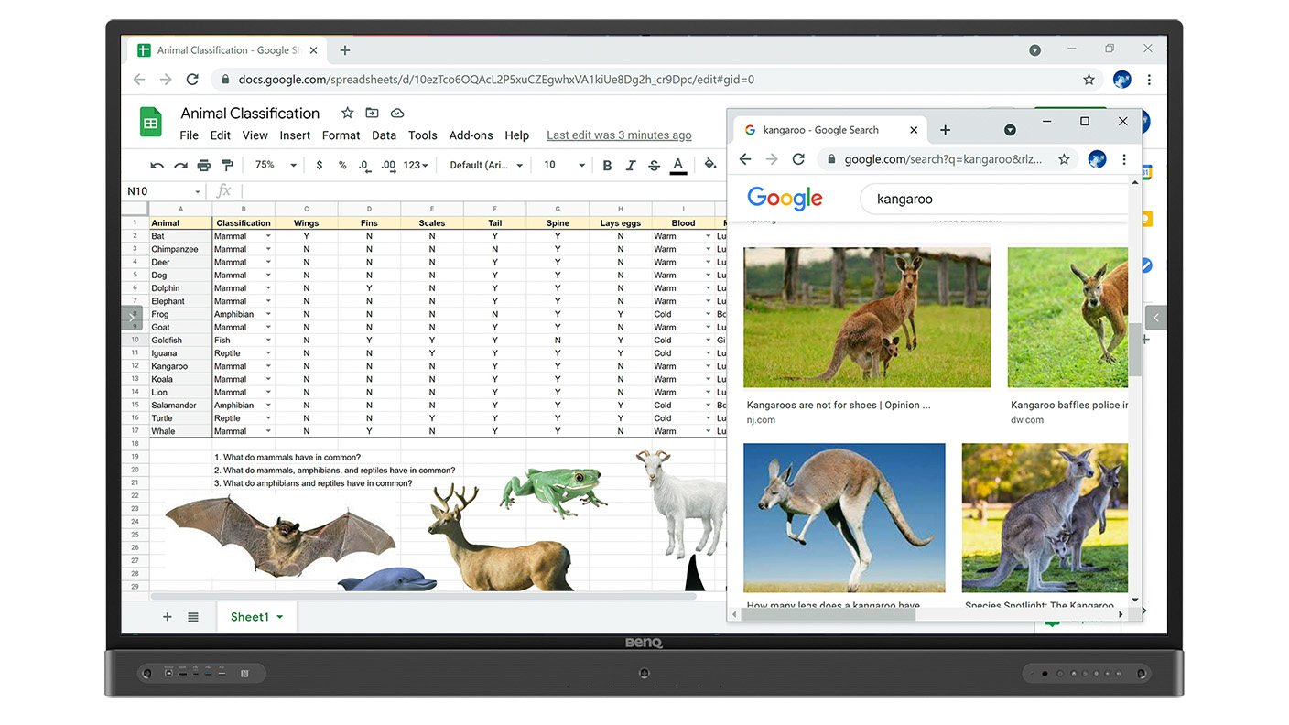The height and width of the screenshot is (725, 1289).
Task: Click the Undo icon in the toolbar
Action: [156, 165]
